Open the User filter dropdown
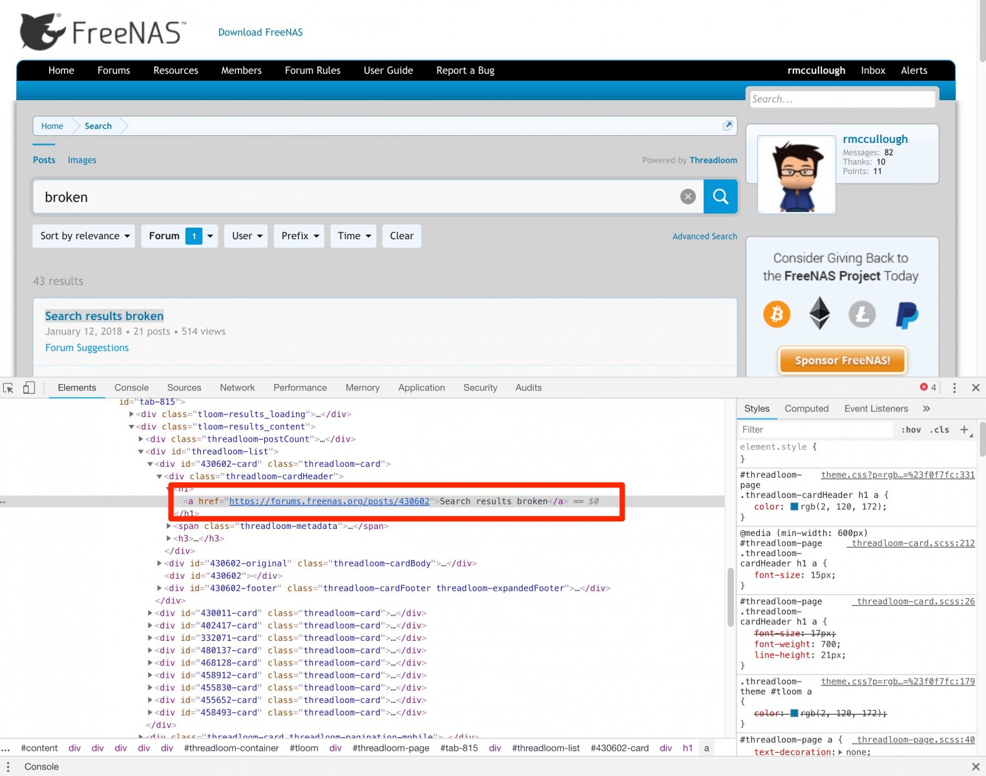Image resolution: width=986 pixels, height=776 pixels. (246, 236)
